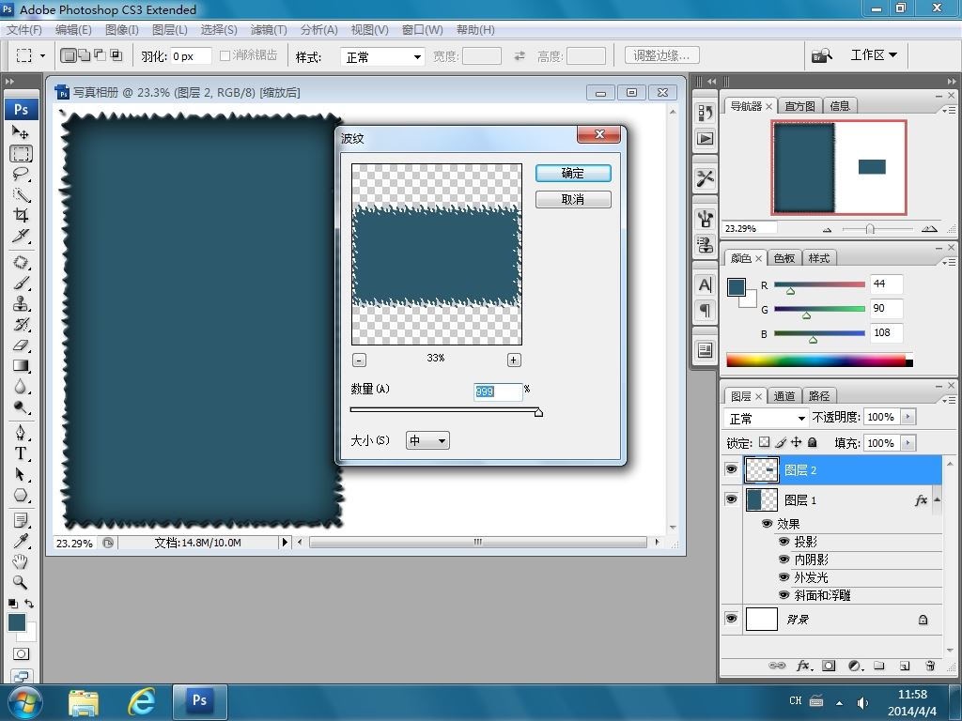Zoom in ripple preview with plus
Viewport: 962px width, 721px height.
coord(514,360)
